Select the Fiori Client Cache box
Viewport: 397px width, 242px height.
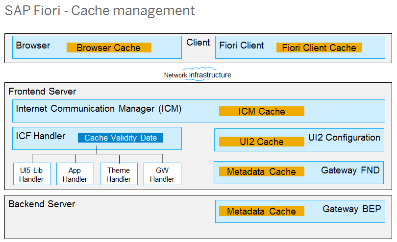(x=319, y=48)
